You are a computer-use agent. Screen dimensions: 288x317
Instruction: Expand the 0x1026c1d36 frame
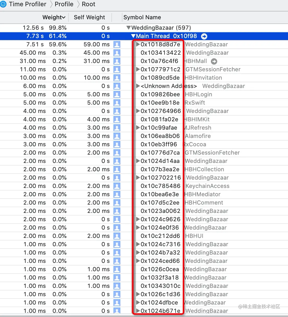(138, 294)
